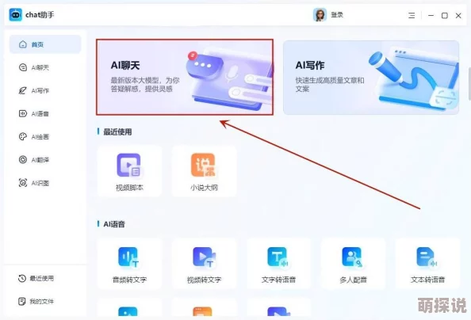Click the audio waveform icon in sidebar
471x320 pixels.
[x=23, y=113]
